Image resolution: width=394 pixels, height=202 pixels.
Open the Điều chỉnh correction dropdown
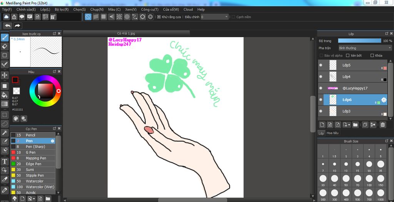click(214, 17)
